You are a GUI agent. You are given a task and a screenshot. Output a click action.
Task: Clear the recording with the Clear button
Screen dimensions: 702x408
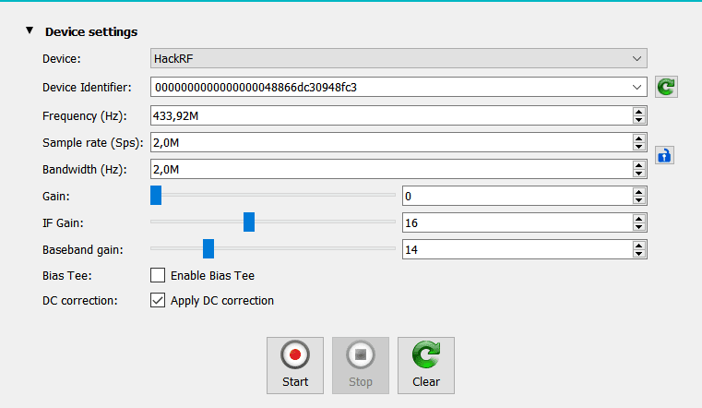[426, 366]
